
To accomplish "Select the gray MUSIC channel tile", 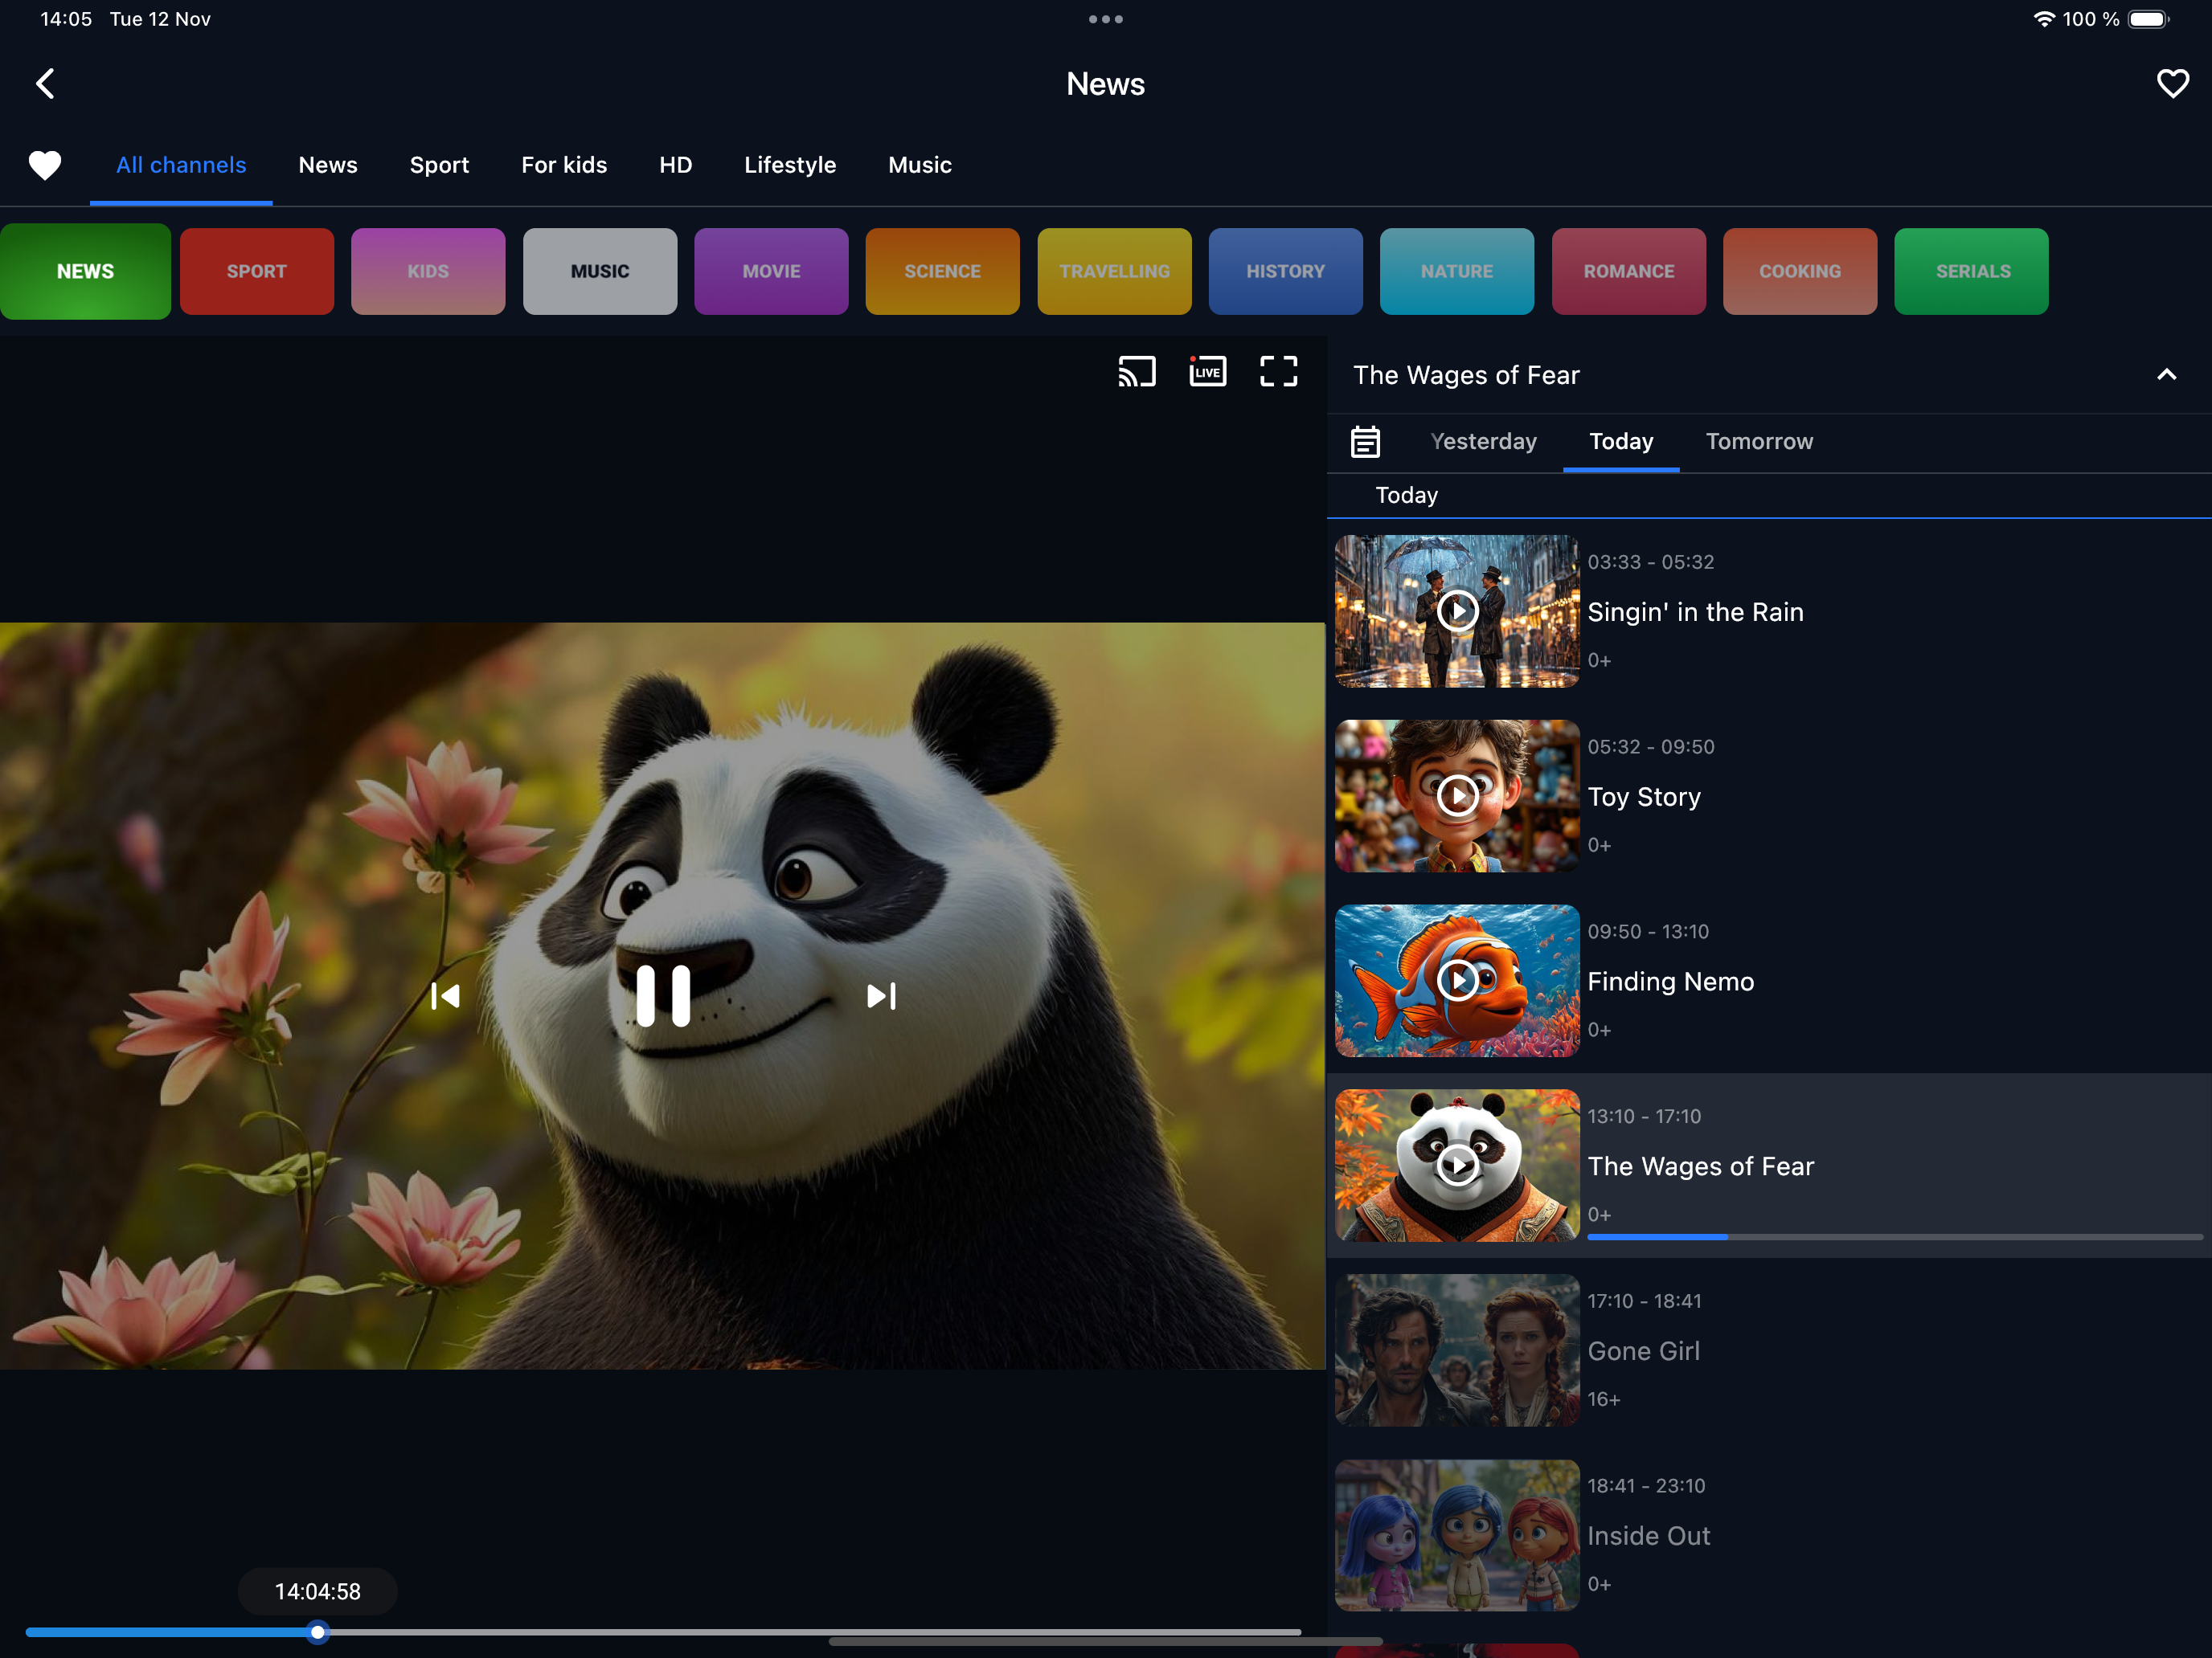I will 600,272.
